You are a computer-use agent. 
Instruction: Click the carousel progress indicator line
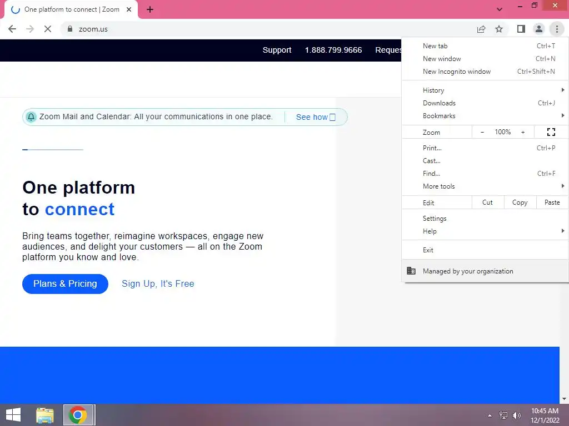pyautogui.click(x=53, y=149)
